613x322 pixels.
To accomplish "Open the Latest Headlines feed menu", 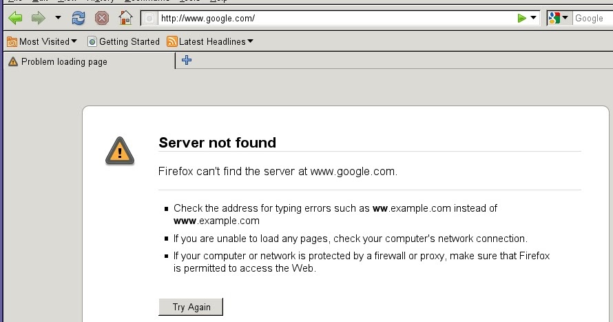I will (x=210, y=41).
